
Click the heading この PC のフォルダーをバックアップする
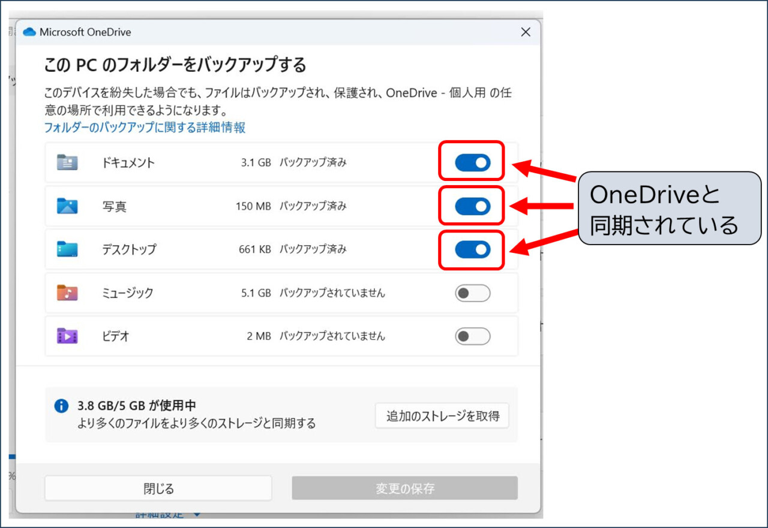tap(175, 64)
